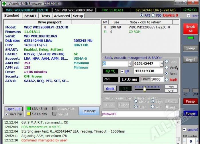Click the password input field

(138, 113)
